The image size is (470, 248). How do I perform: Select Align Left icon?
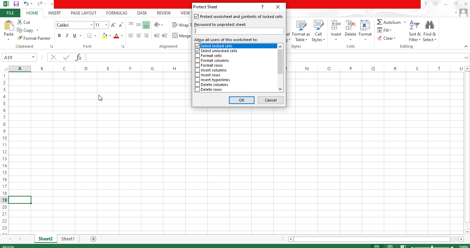point(131,36)
